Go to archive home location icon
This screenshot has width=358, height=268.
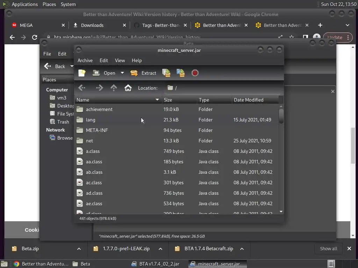(128, 88)
